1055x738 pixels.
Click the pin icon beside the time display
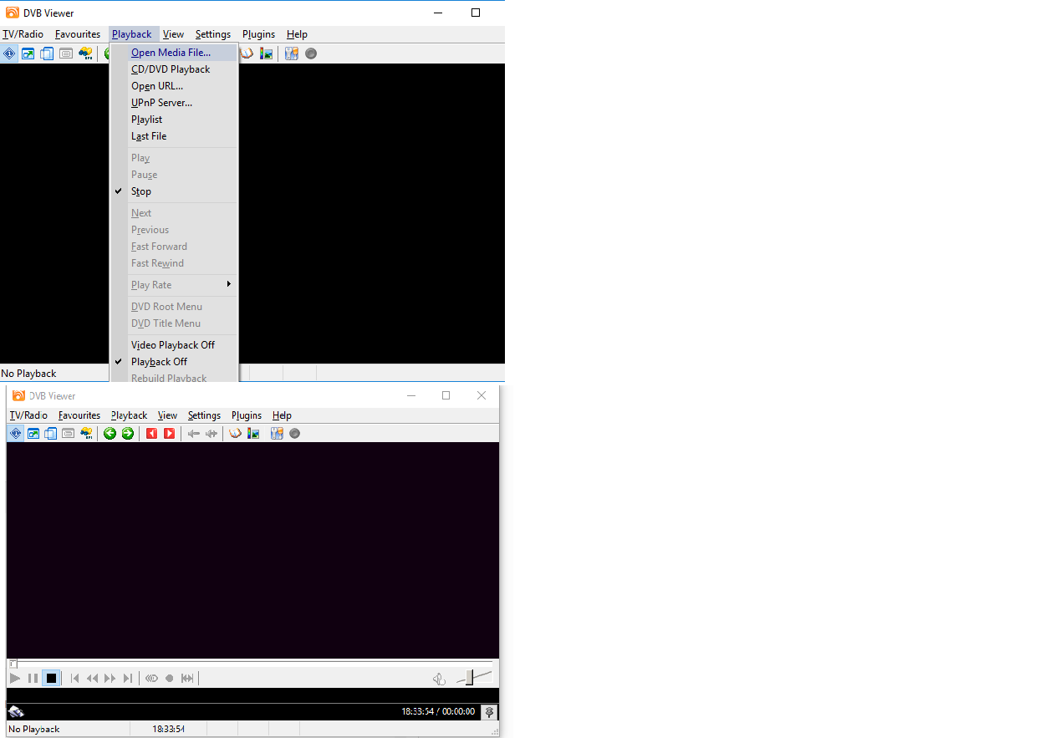[489, 711]
